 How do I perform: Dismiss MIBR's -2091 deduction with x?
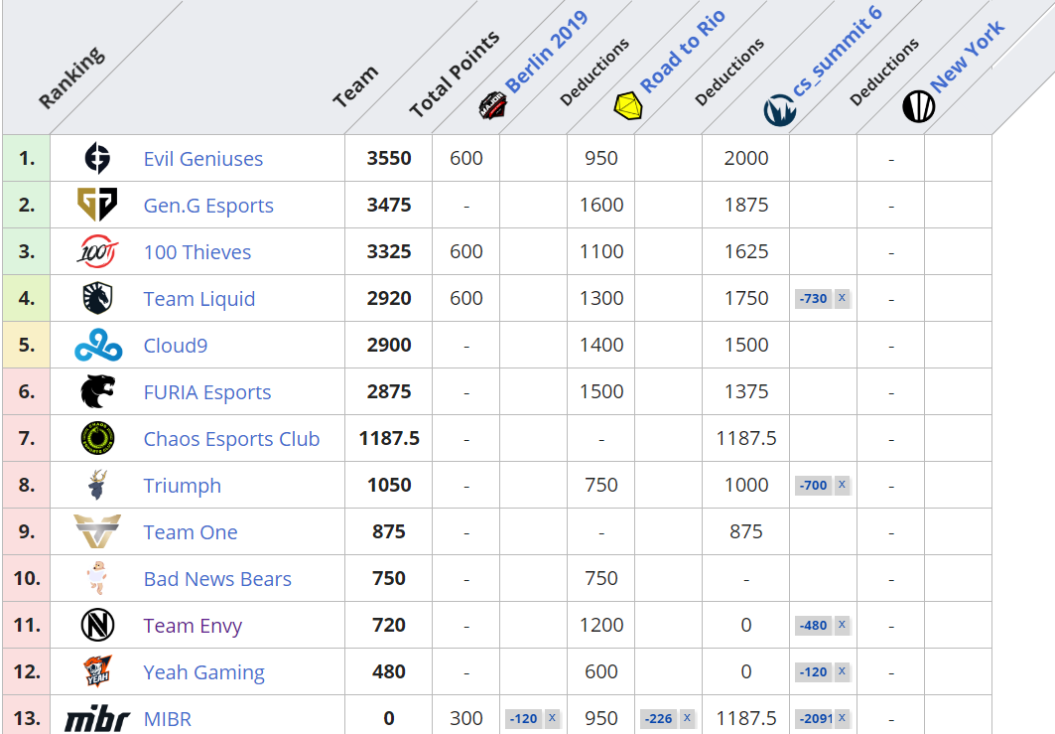click(842, 718)
